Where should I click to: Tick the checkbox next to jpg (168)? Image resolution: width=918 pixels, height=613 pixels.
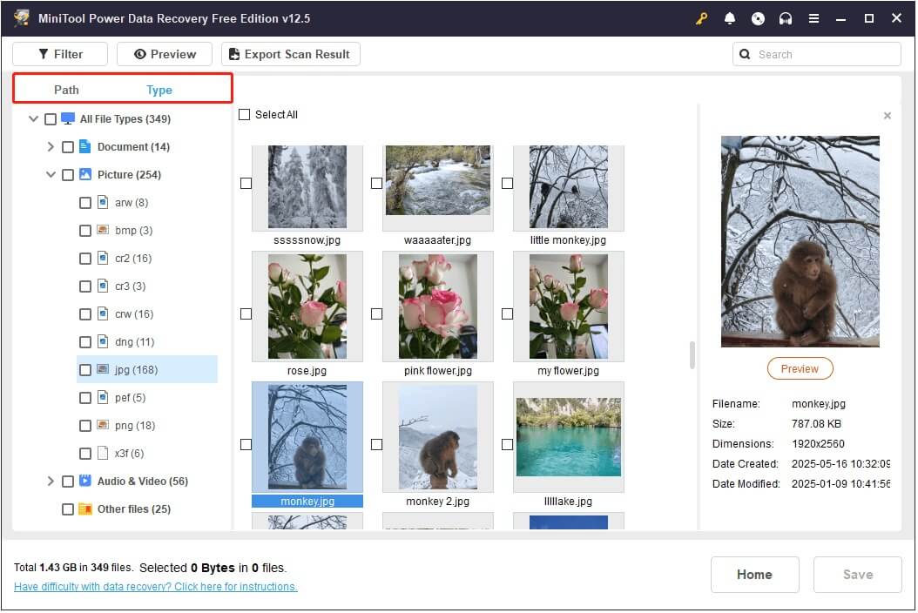pyautogui.click(x=85, y=370)
